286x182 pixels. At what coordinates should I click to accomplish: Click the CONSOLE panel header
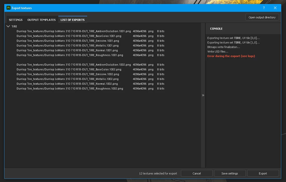(x=216, y=29)
